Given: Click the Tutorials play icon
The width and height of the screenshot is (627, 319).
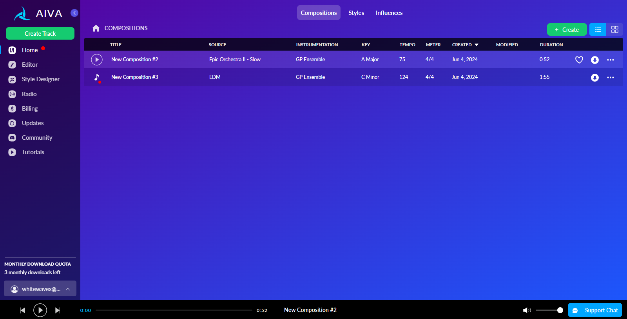Looking at the screenshot, I should pyautogui.click(x=12, y=152).
